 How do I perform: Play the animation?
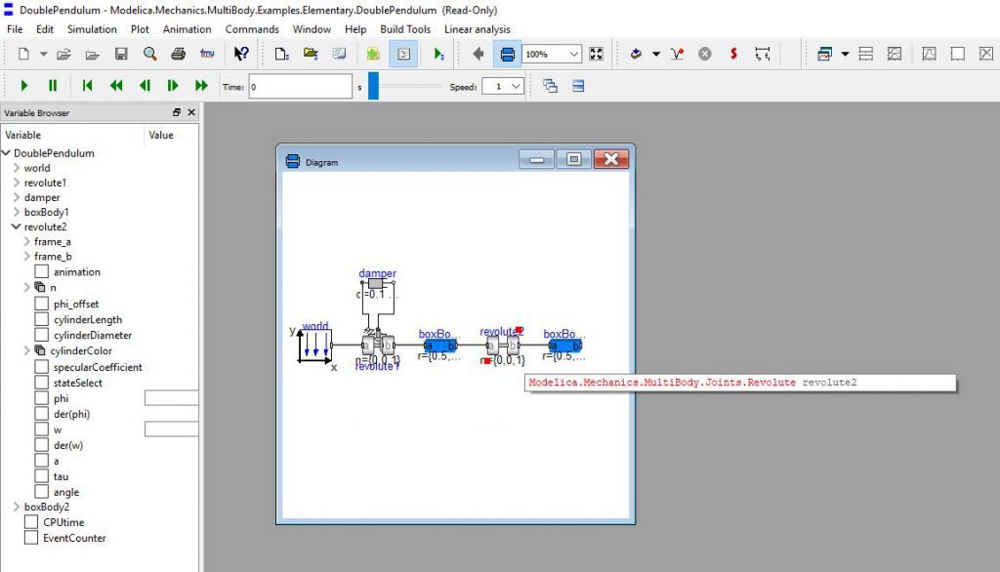tap(24, 86)
